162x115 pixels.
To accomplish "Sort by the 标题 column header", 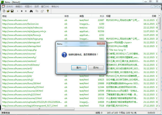I will tap(123, 16).
